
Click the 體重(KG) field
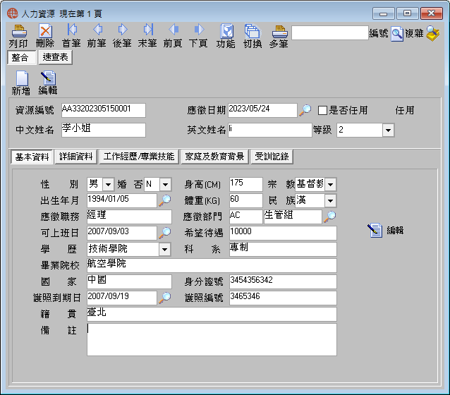[246, 200]
